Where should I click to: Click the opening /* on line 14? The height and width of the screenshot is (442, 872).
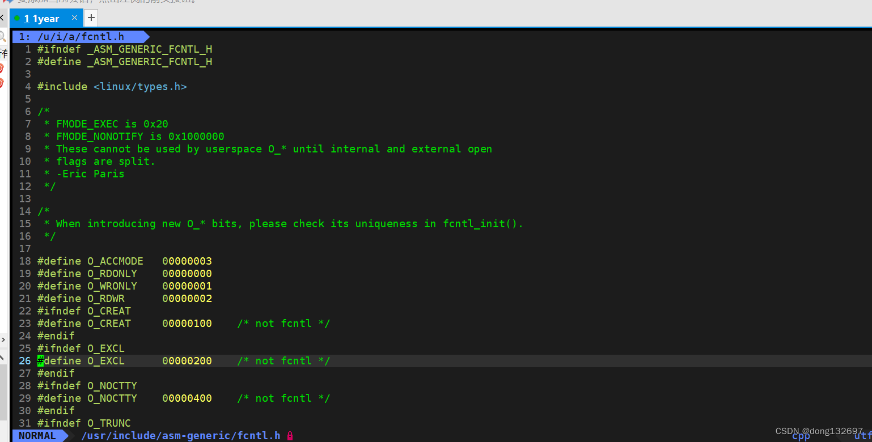tap(44, 211)
